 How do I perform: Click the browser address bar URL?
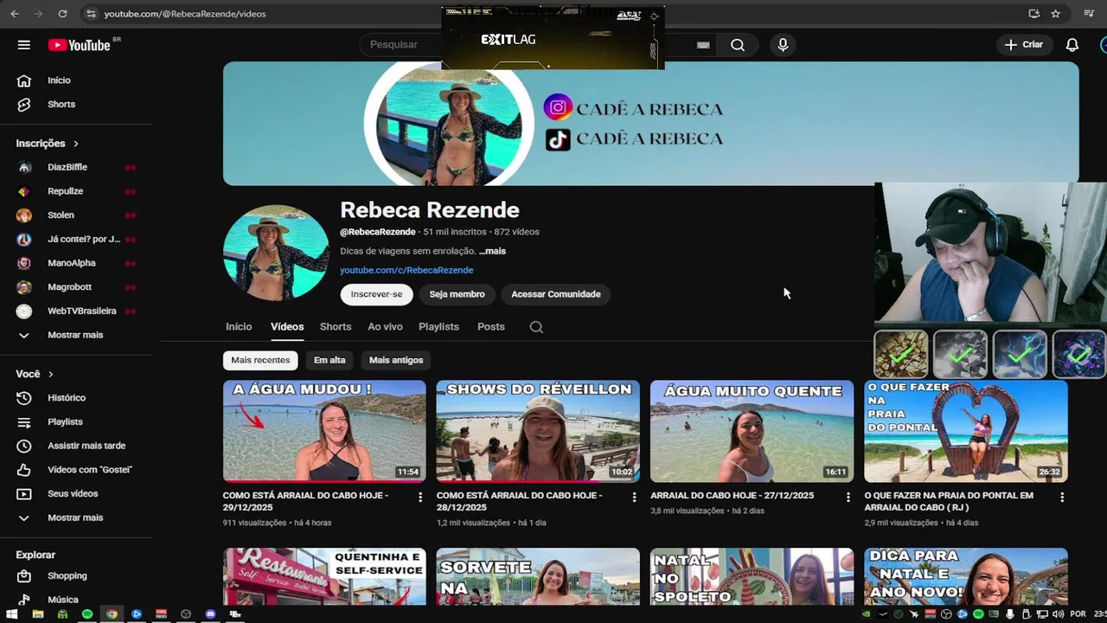185,14
